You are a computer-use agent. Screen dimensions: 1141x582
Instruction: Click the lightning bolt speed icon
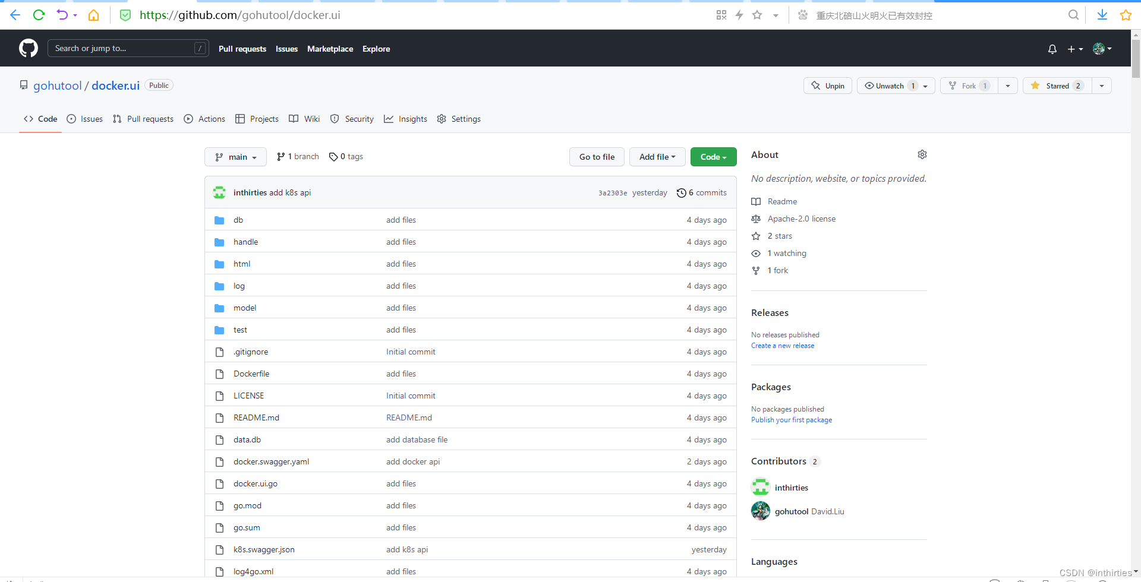coord(739,15)
